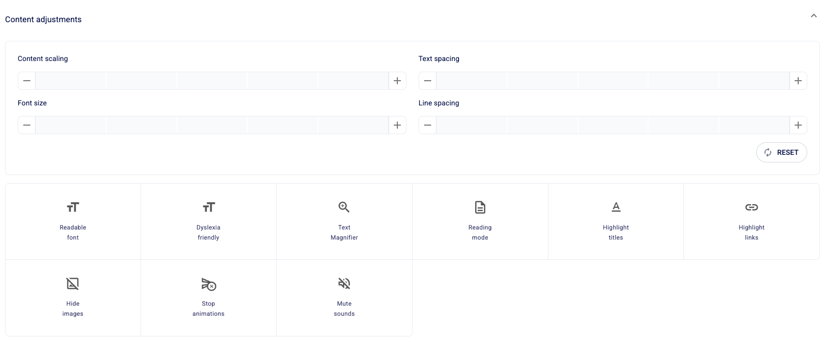Image resolution: width=827 pixels, height=344 pixels.
Task: Click the Highlight titles icon
Action: [616, 207]
